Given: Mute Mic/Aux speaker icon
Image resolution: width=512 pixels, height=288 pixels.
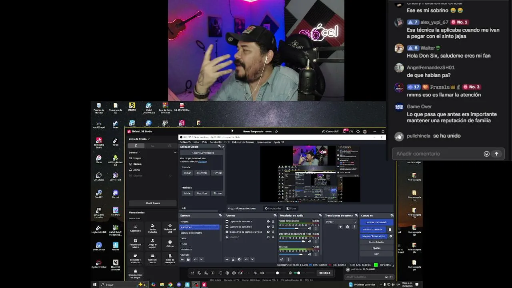Looking at the screenshot, I should [310, 254].
